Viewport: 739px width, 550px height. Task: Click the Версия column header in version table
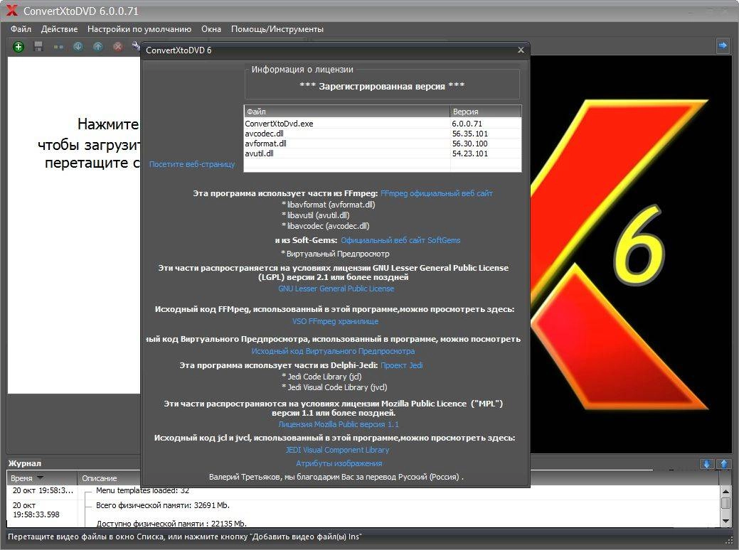[x=486, y=112]
